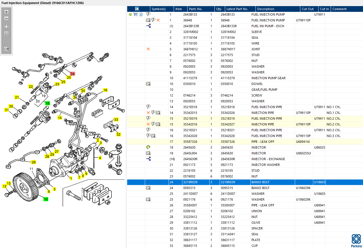
Task: Open the search icon in table header
Action: pyautogui.click(x=137, y=9)
